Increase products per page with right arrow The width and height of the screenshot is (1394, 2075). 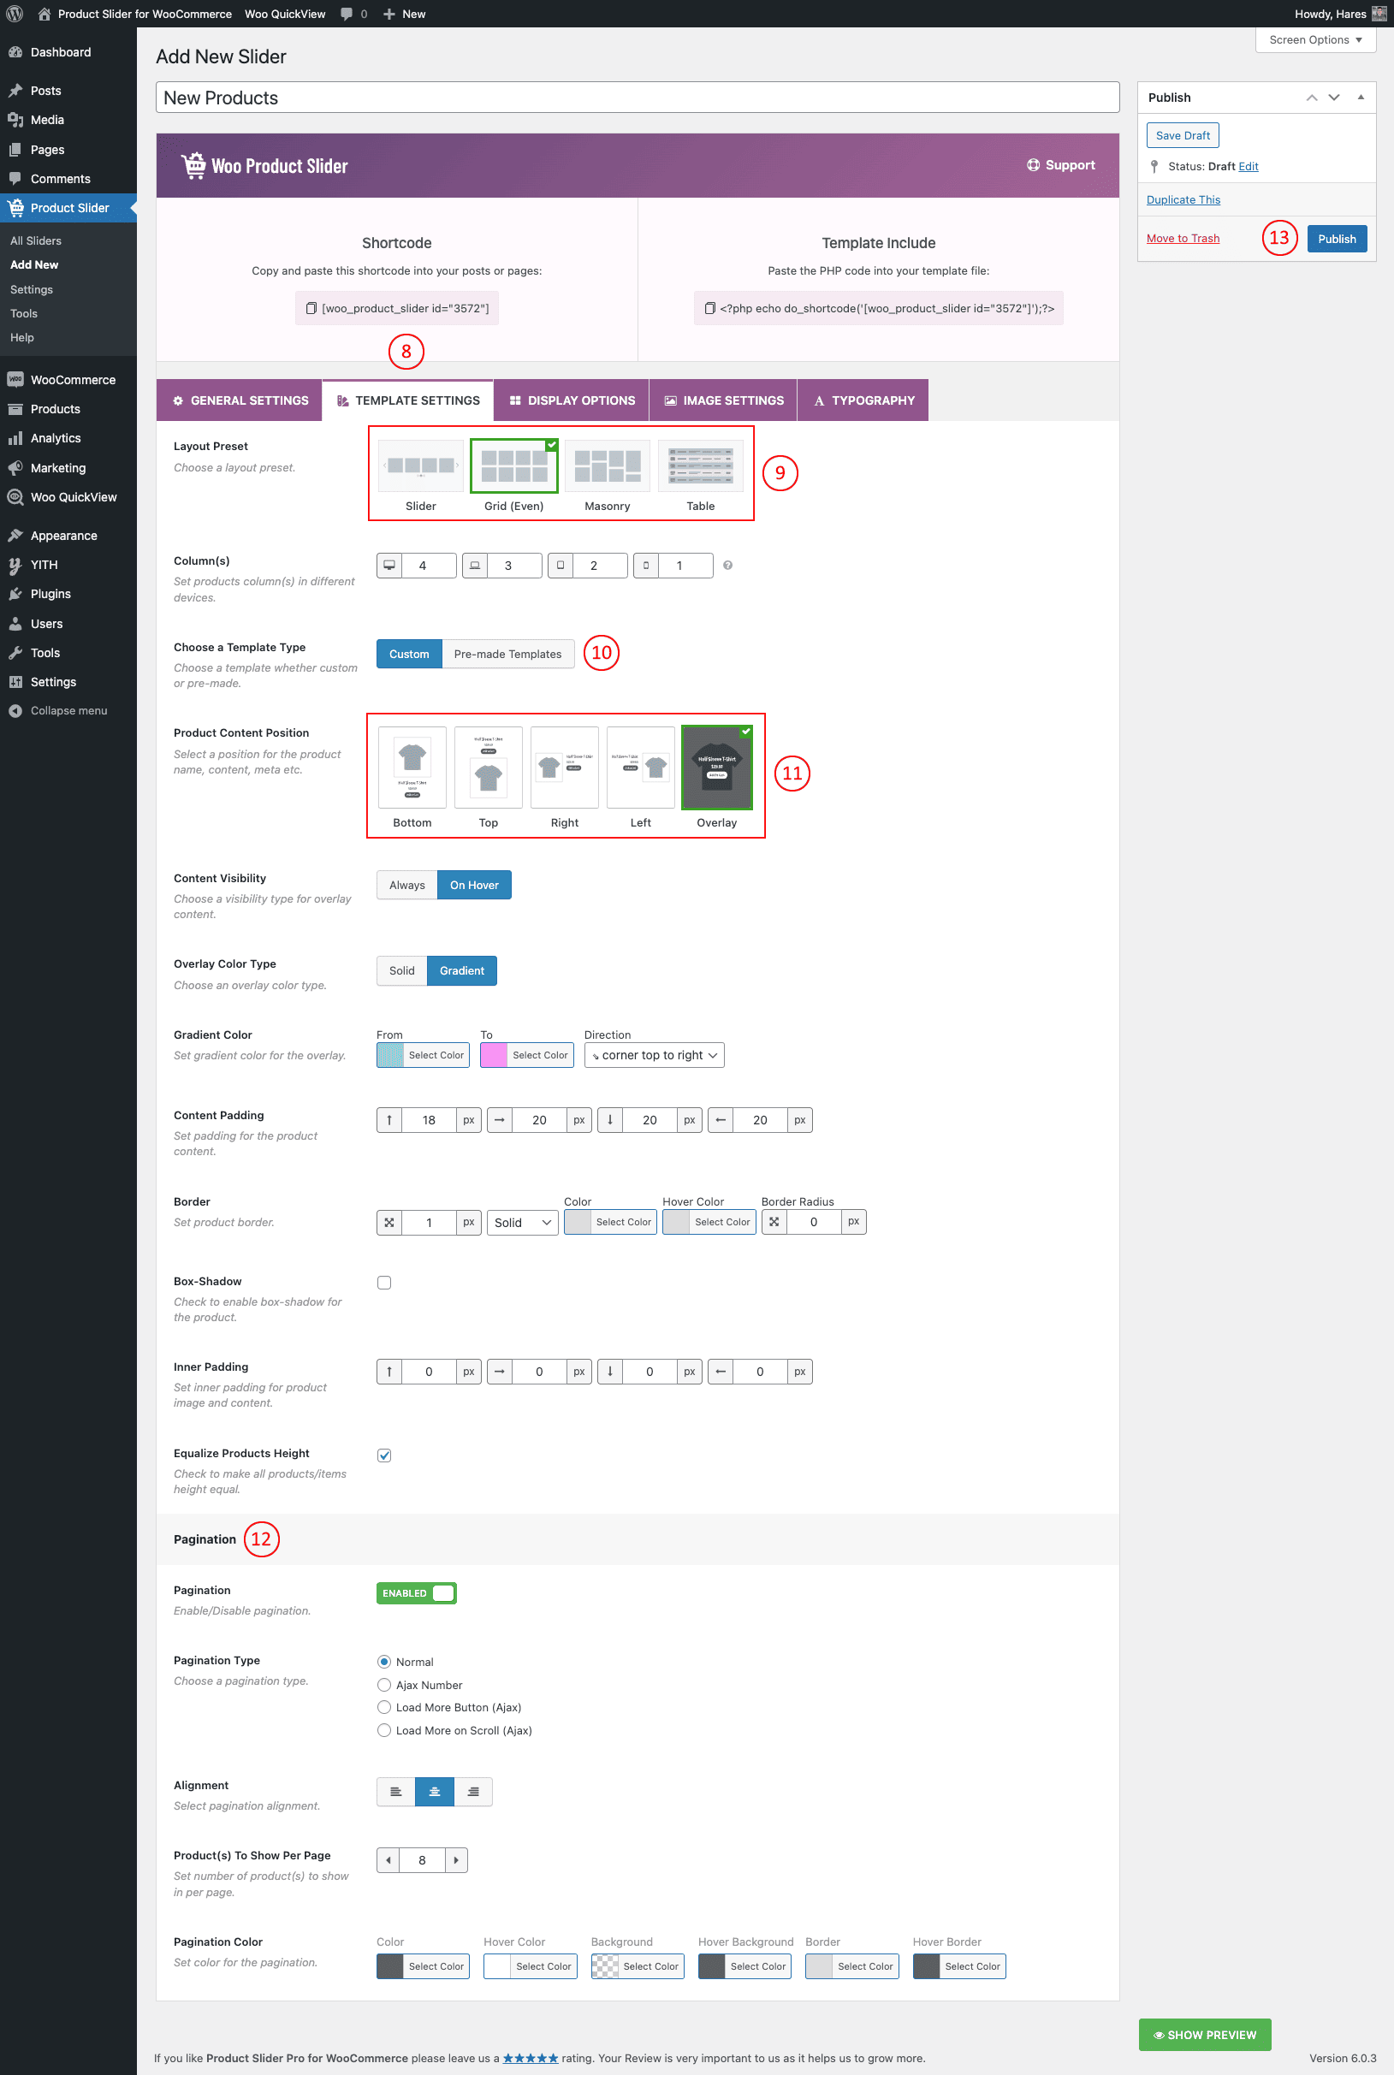point(456,1859)
